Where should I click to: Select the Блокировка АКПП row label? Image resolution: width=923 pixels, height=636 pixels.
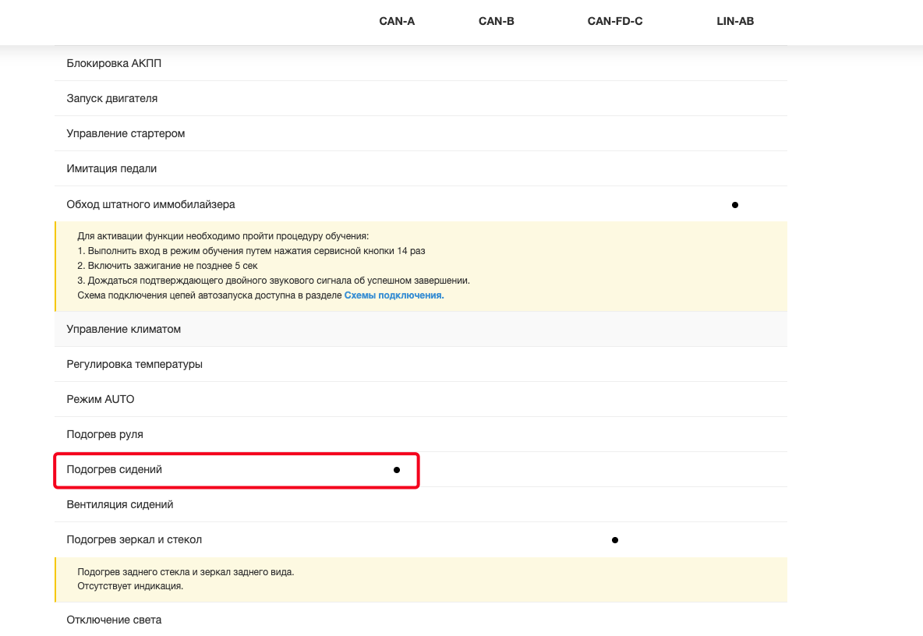(x=114, y=63)
